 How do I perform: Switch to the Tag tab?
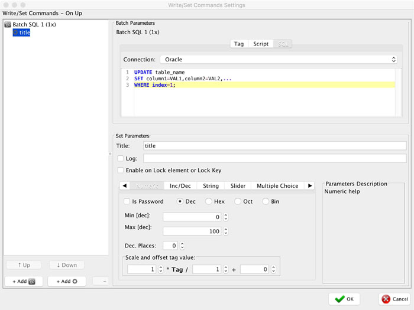tap(239, 44)
